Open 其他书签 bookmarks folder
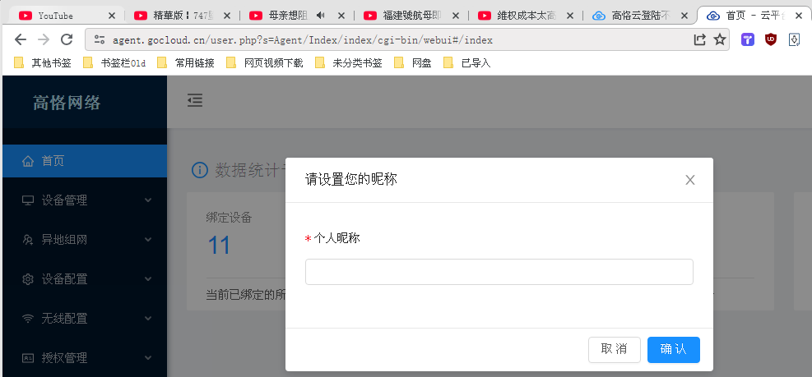The width and height of the screenshot is (812, 377). click(x=43, y=63)
